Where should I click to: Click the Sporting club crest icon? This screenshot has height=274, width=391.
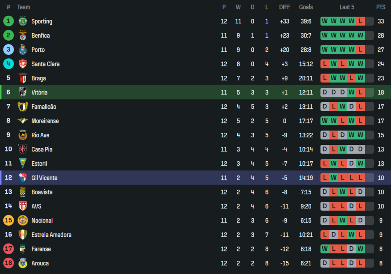(x=23, y=21)
